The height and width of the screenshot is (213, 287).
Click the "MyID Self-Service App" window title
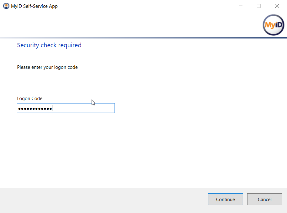coord(34,6)
